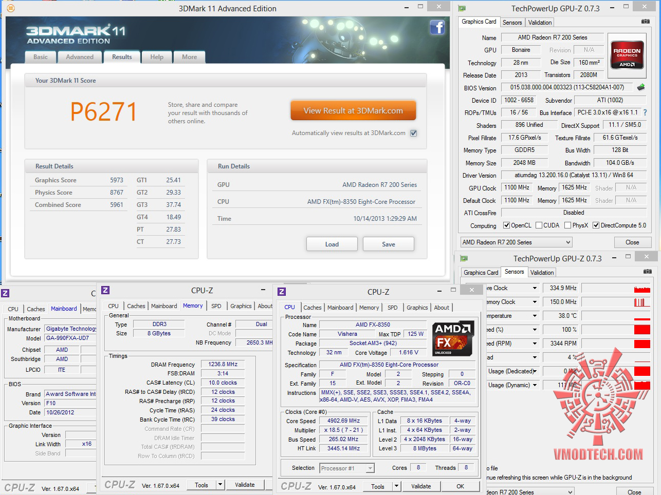Image resolution: width=661 pixels, height=495 pixels.
Task: Open AMD Radeon R7 200 Series device dropdown
Action: [x=516, y=242]
